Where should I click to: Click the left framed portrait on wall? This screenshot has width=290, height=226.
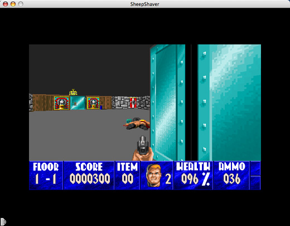coord(61,103)
